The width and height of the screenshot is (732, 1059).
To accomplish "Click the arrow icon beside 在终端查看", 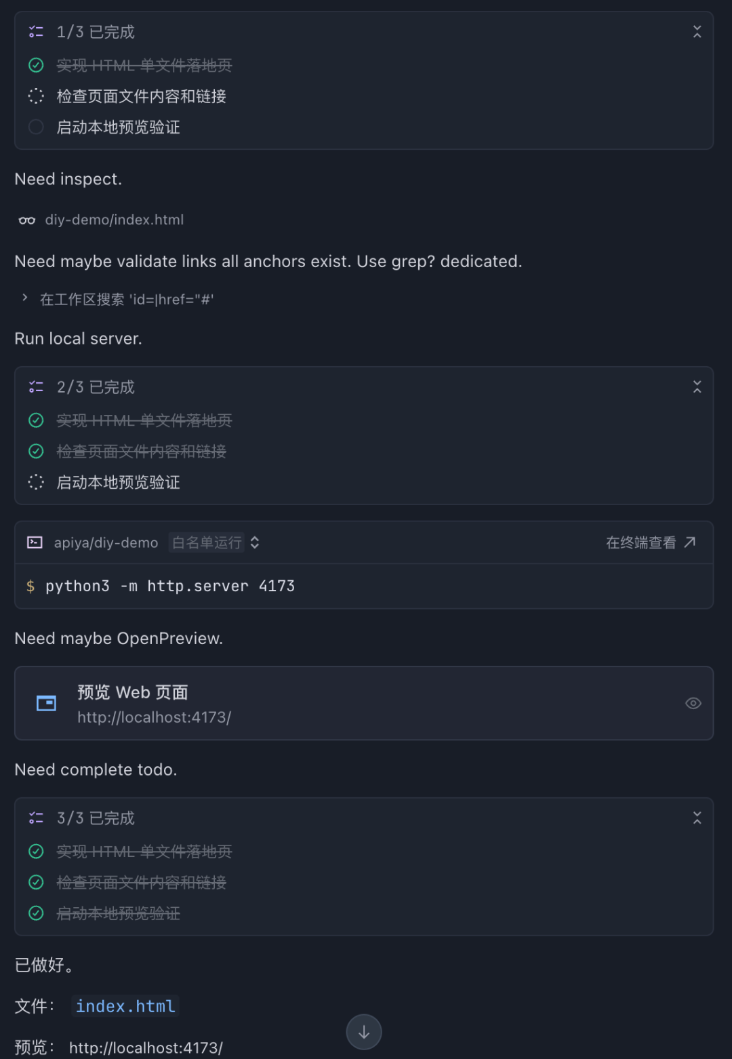I will (690, 542).
